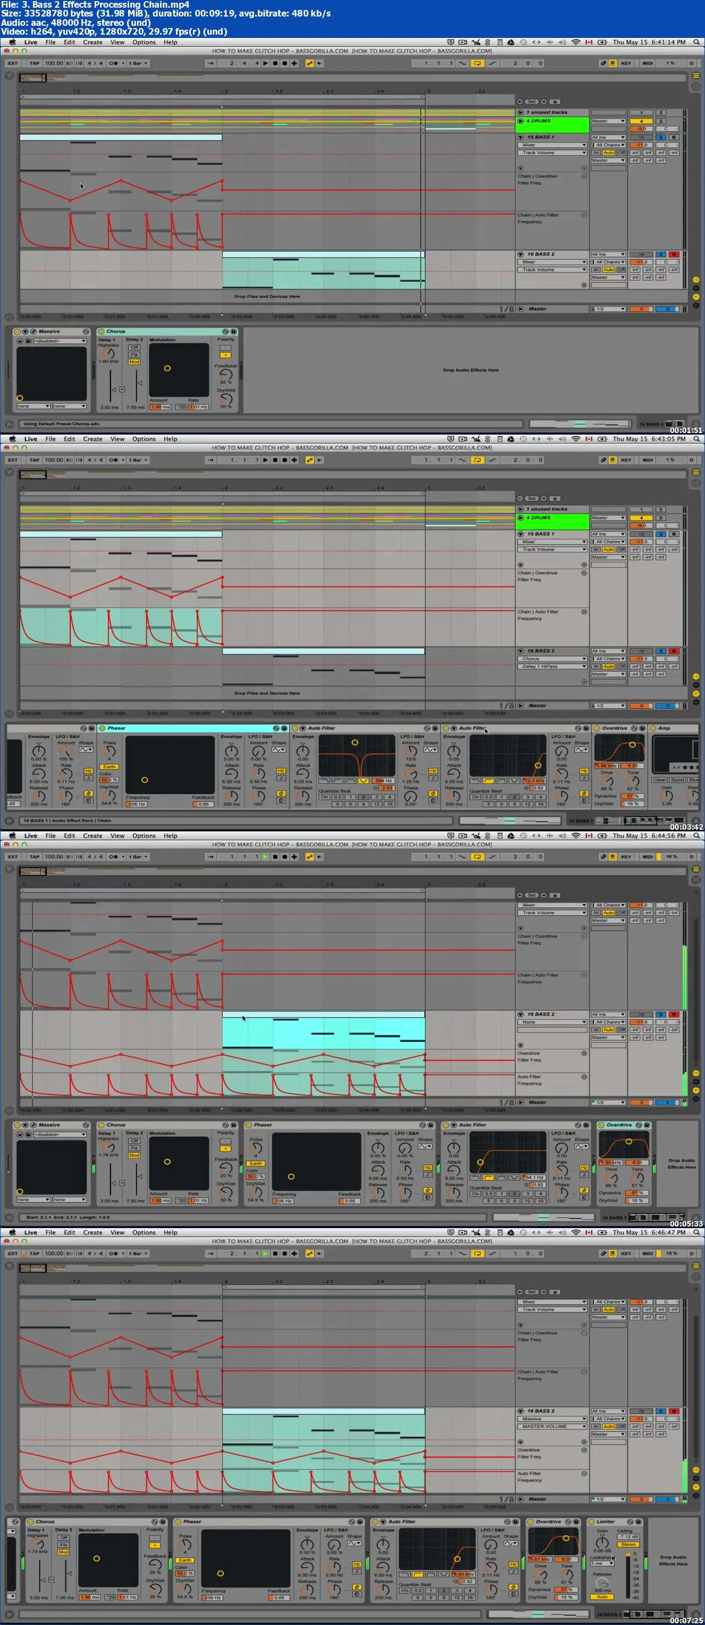Click the Chorus Feedback knob in the 00:01:51 frame
This screenshot has width=705, height=1625.
225,374
